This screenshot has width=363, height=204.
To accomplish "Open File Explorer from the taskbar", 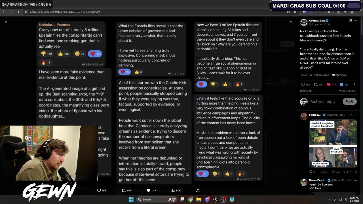I will pyautogui.click(x=199, y=199).
